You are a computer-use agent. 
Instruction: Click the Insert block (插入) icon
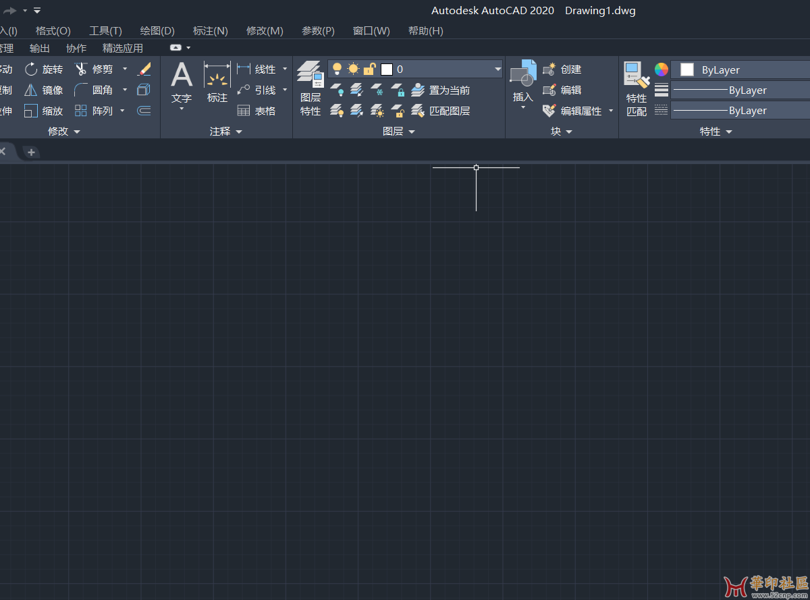(x=523, y=81)
